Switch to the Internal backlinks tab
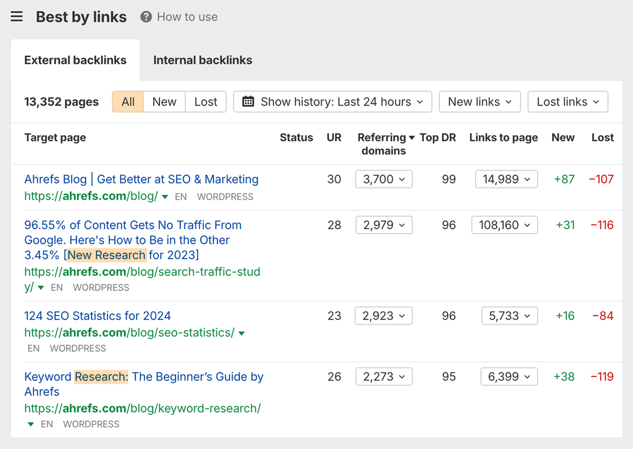This screenshot has height=449, width=633. [x=203, y=60]
